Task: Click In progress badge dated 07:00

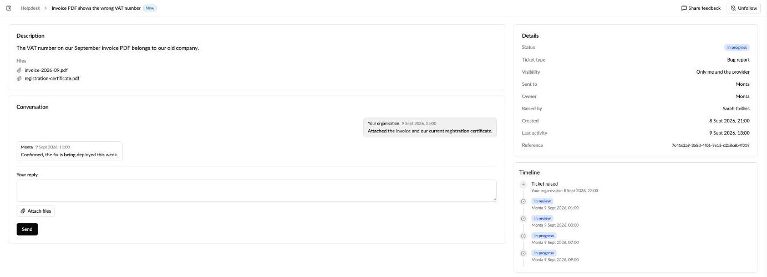Action: tap(543, 235)
